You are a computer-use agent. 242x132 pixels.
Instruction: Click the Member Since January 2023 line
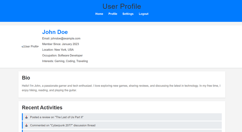coord(61,44)
